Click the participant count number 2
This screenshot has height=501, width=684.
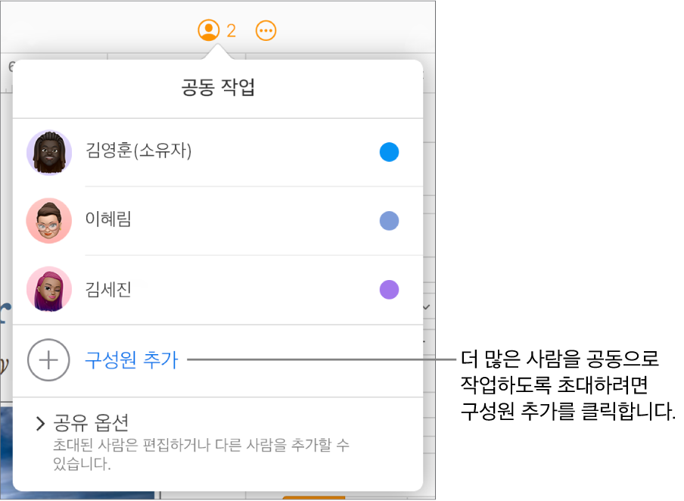(232, 30)
